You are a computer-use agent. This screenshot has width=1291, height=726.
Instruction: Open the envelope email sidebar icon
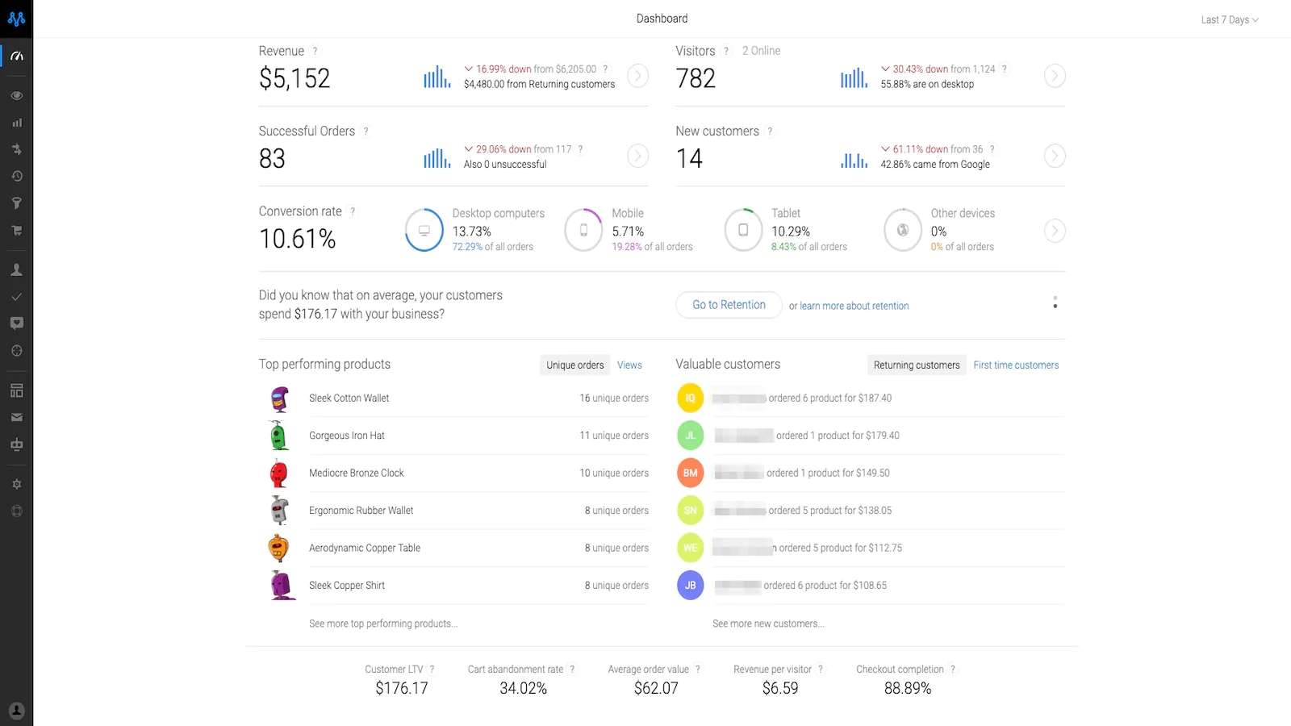pyautogui.click(x=16, y=417)
